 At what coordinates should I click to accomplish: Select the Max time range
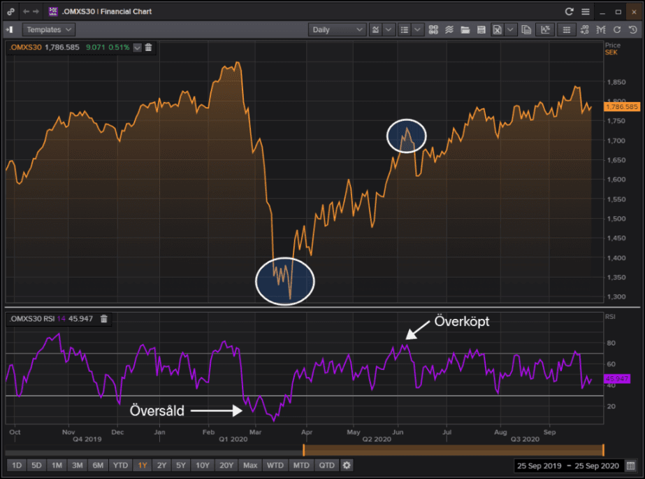click(x=250, y=464)
